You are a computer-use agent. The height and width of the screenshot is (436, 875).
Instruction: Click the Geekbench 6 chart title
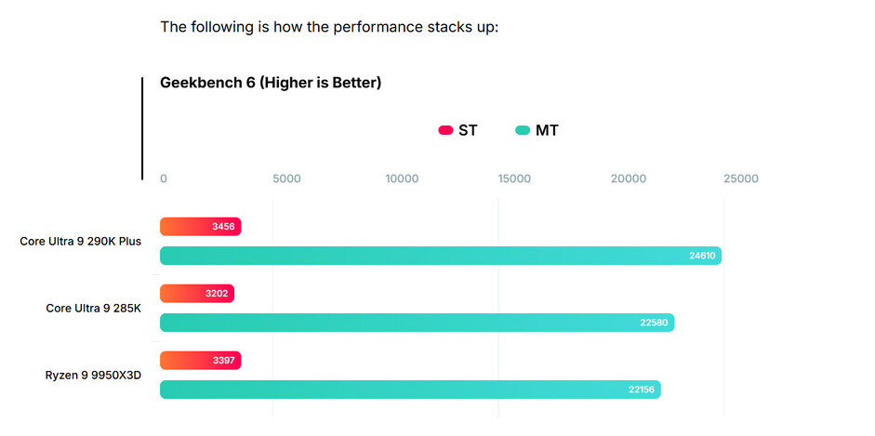point(271,83)
